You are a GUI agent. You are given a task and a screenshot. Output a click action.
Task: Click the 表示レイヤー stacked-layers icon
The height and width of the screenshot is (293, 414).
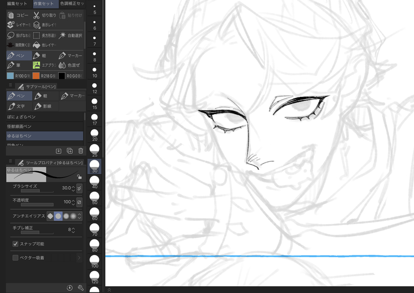coord(36,25)
